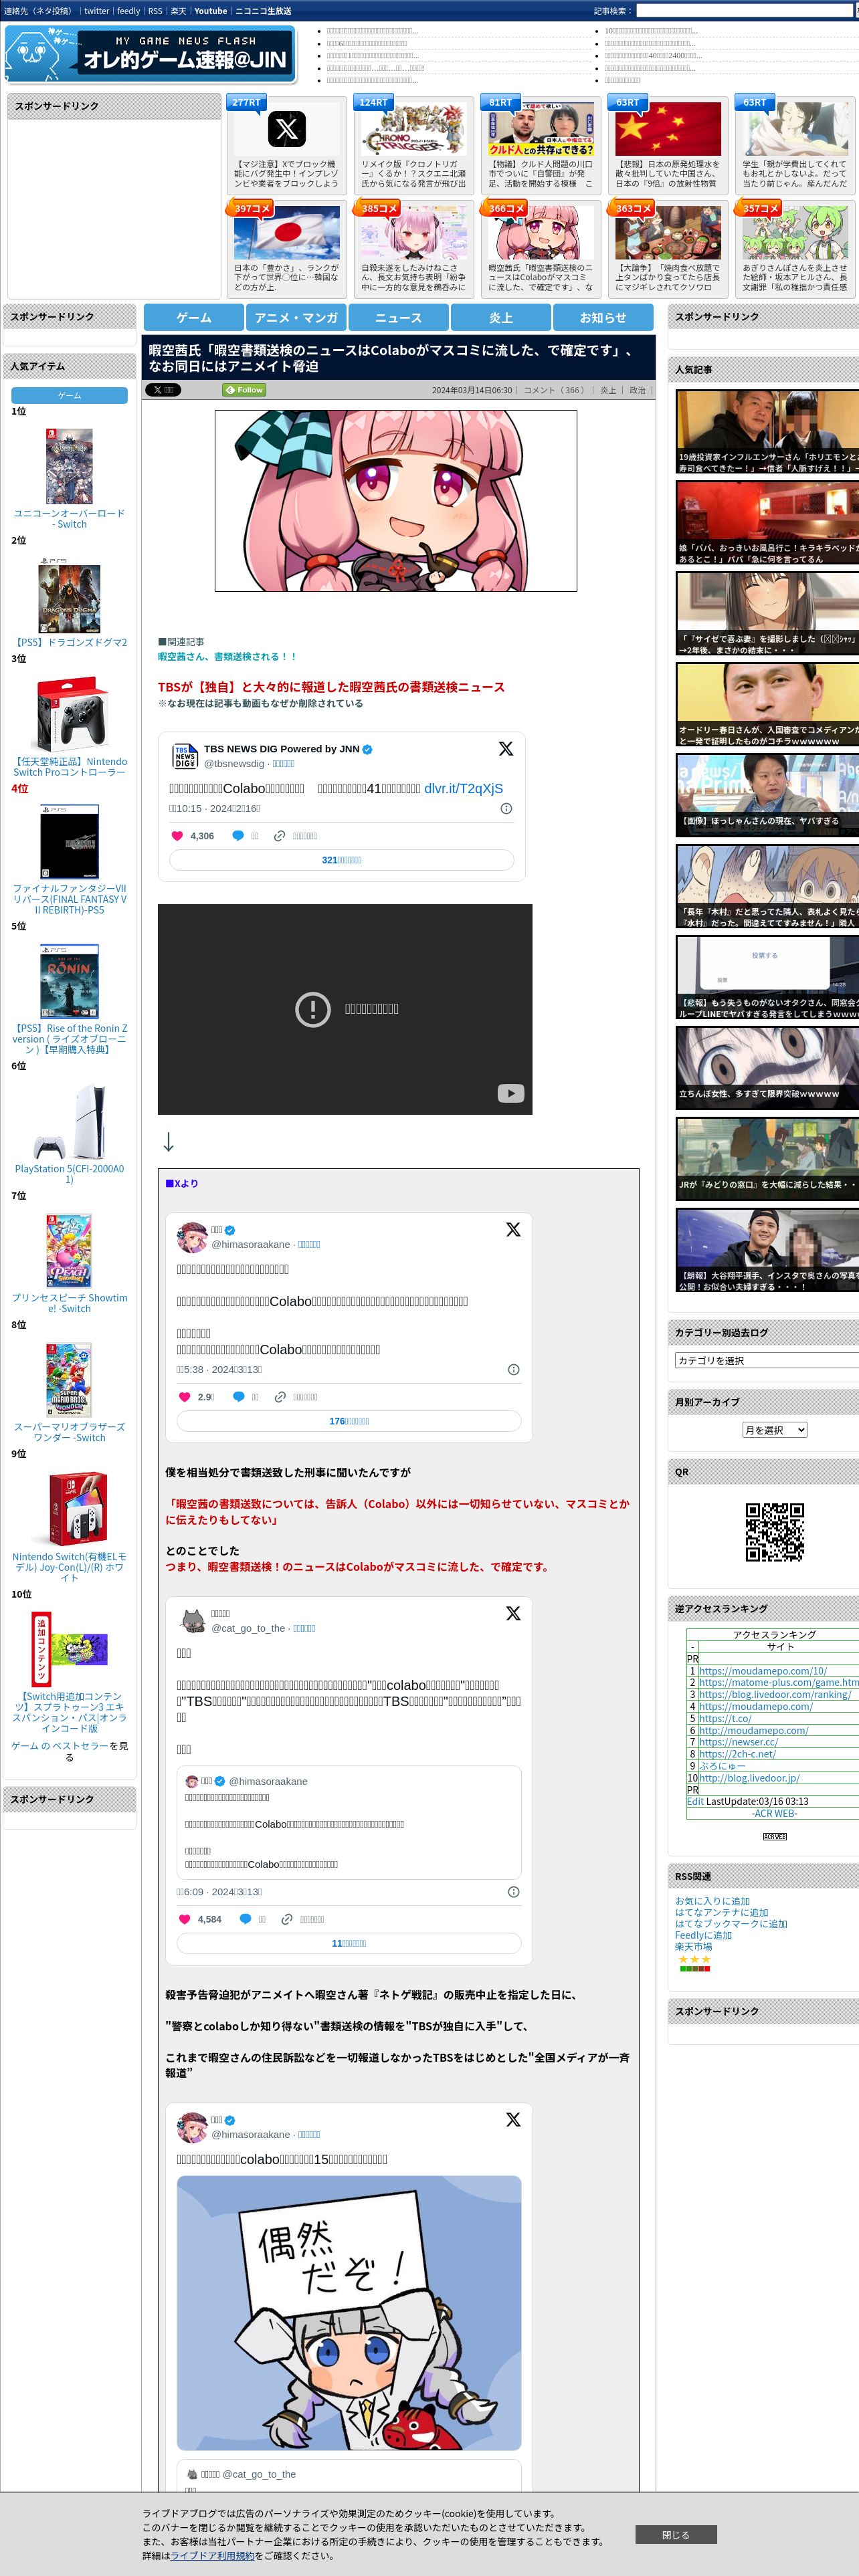The width and height of the screenshot is (859, 2576).
Task: Click the dlvr.it/T2qXjS link in the tweet
Action: (x=463, y=788)
